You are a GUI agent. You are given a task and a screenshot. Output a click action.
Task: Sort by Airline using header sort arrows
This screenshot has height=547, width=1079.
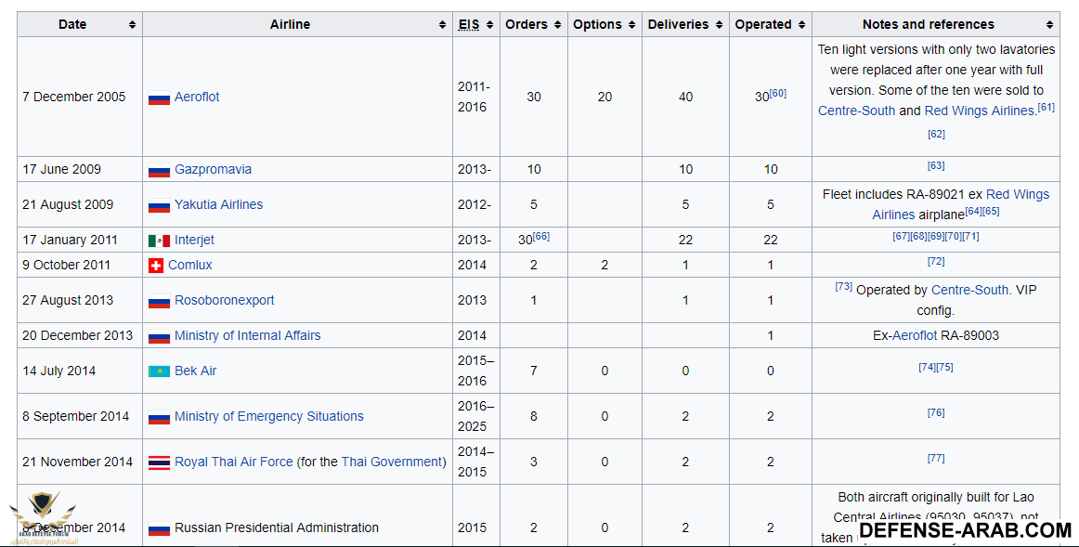pyautogui.click(x=442, y=25)
